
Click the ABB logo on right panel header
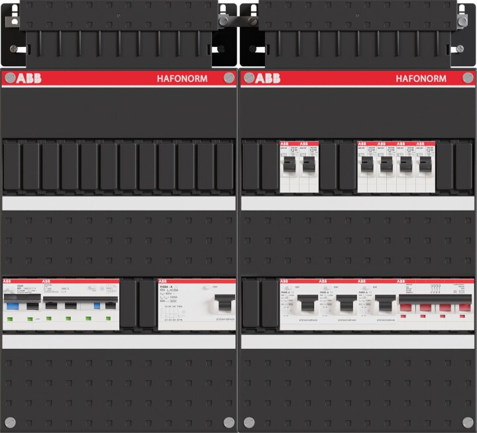pyautogui.click(x=268, y=78)
